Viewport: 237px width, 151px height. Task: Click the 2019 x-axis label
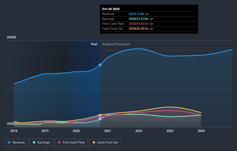coord(45,131)
